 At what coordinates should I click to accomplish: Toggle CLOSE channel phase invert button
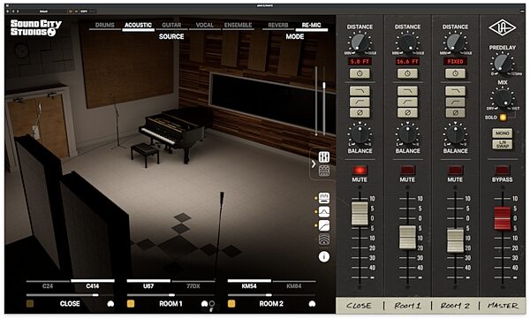360,112
